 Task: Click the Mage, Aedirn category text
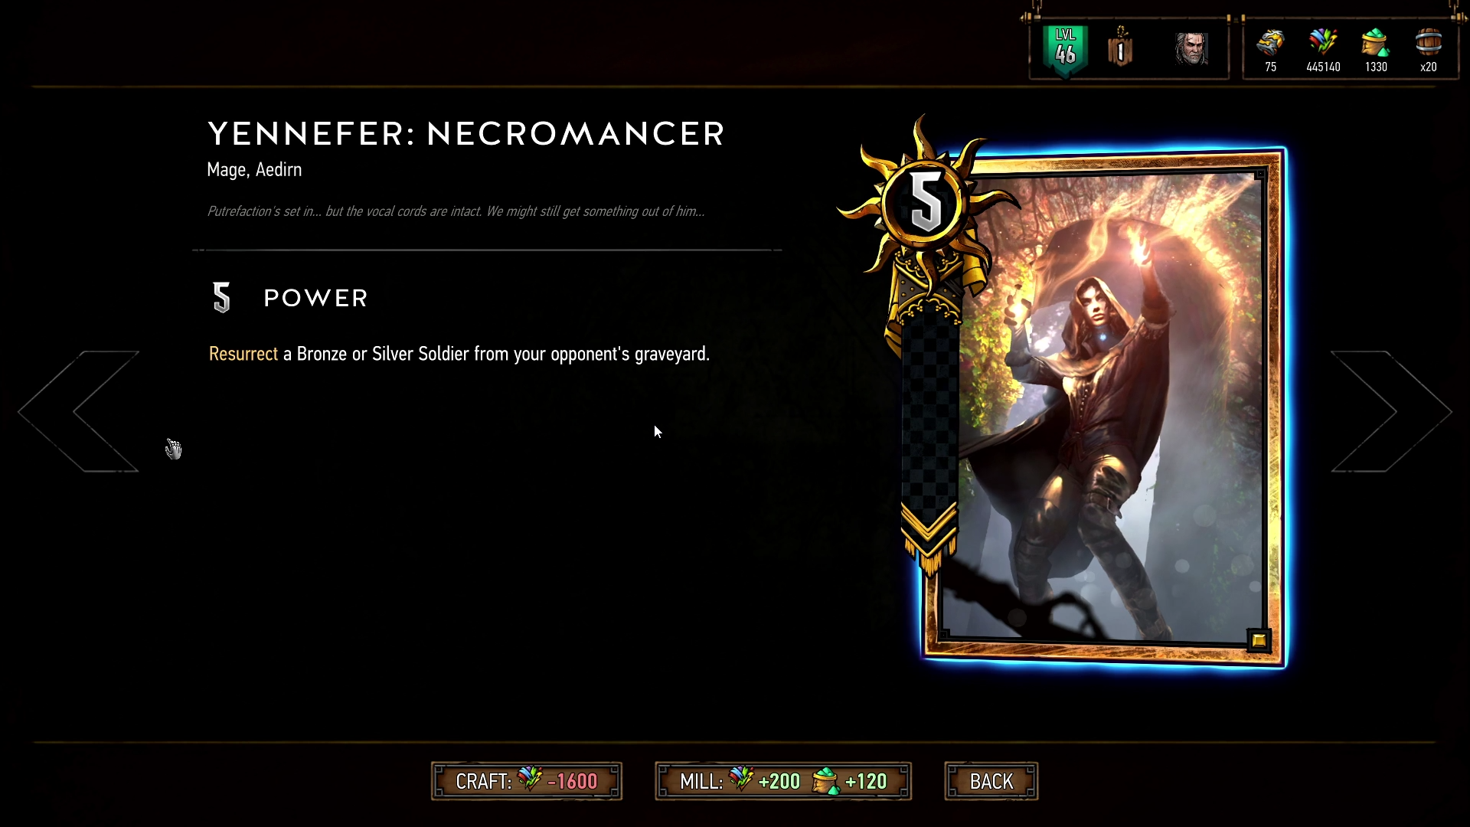pyautogui.click(x=254, y=170)
